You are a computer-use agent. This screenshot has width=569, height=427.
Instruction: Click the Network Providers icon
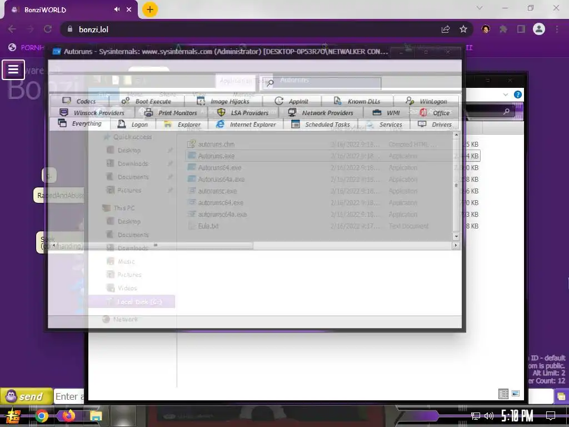292,112
